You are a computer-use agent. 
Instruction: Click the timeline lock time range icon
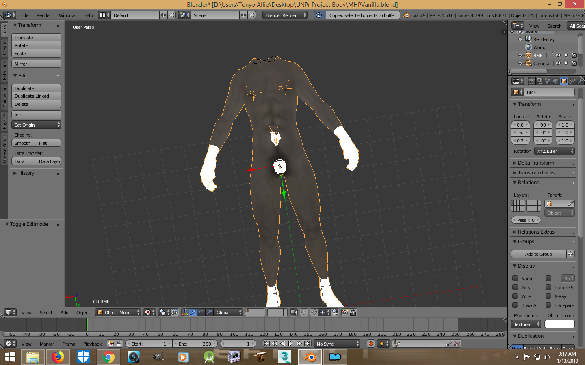(119, 344)
